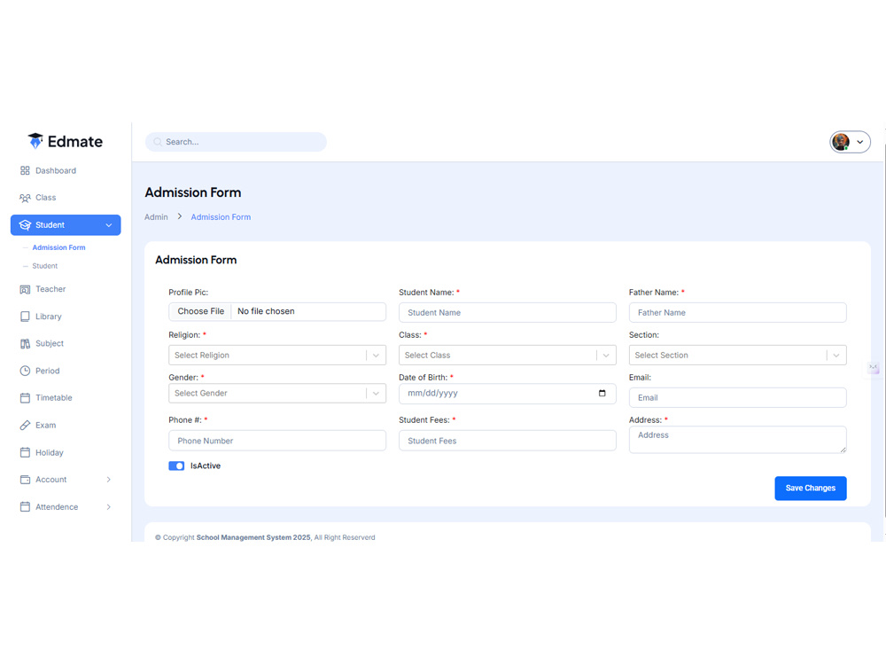This screenshot has width=886, height=665.
Task: Click the Student graduation cap icon
Action: tap(25, 225)
